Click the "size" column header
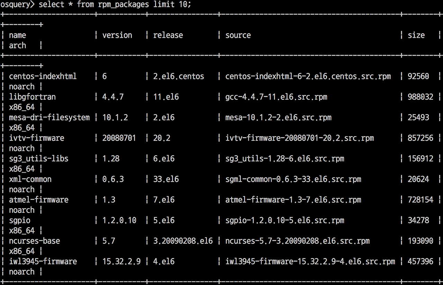443x285 pixels. [x=416, y=35]
